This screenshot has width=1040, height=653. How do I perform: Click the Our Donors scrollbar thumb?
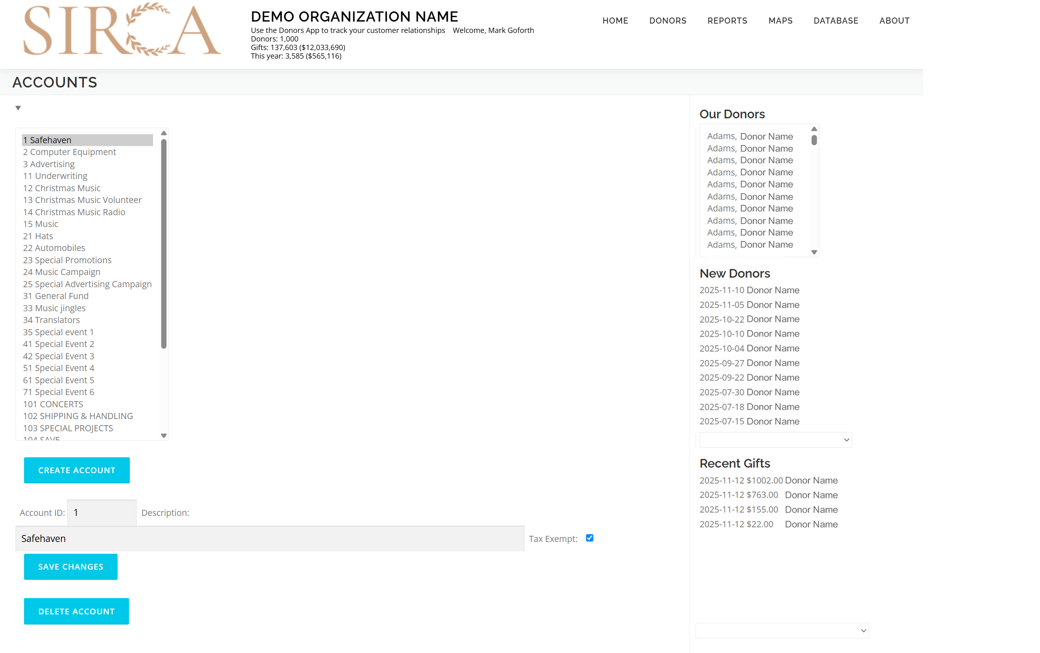coord(814,140)
